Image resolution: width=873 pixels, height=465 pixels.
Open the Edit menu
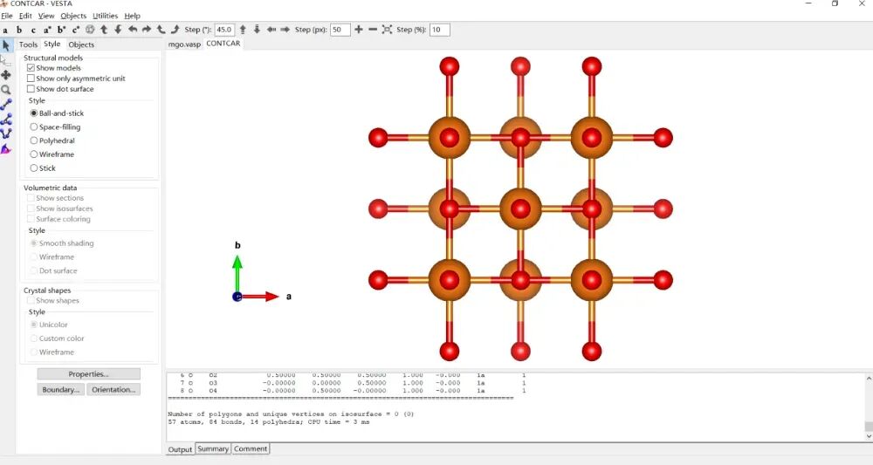(x=25, y=16)
